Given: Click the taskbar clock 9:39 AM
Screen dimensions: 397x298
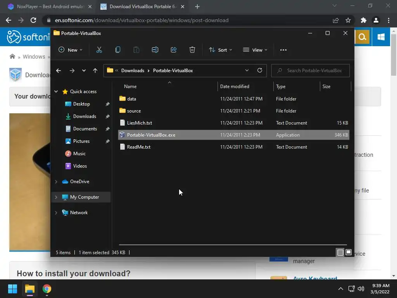Looking at the screenshot, I should (x=381, y=286).
